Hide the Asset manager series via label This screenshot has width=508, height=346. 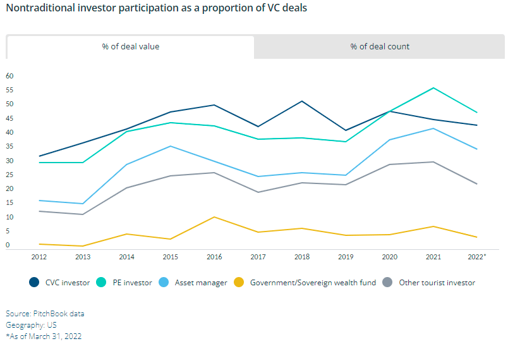point(201,283)
